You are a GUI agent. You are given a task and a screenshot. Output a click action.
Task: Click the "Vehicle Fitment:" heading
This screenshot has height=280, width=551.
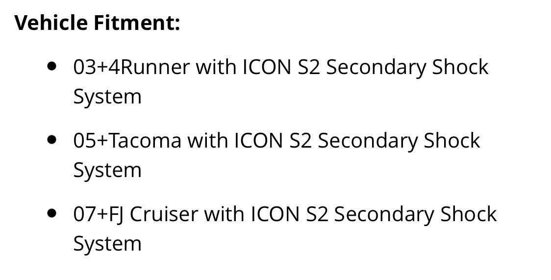98,23
